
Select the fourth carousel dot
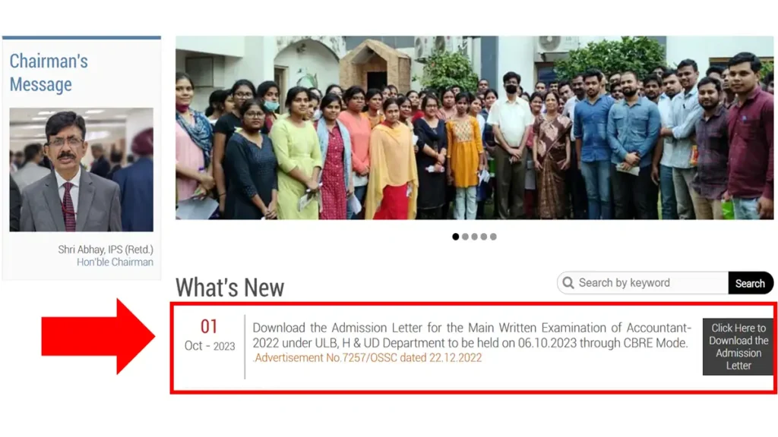[484, 237]
